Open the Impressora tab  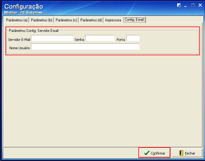pos(113,20)
